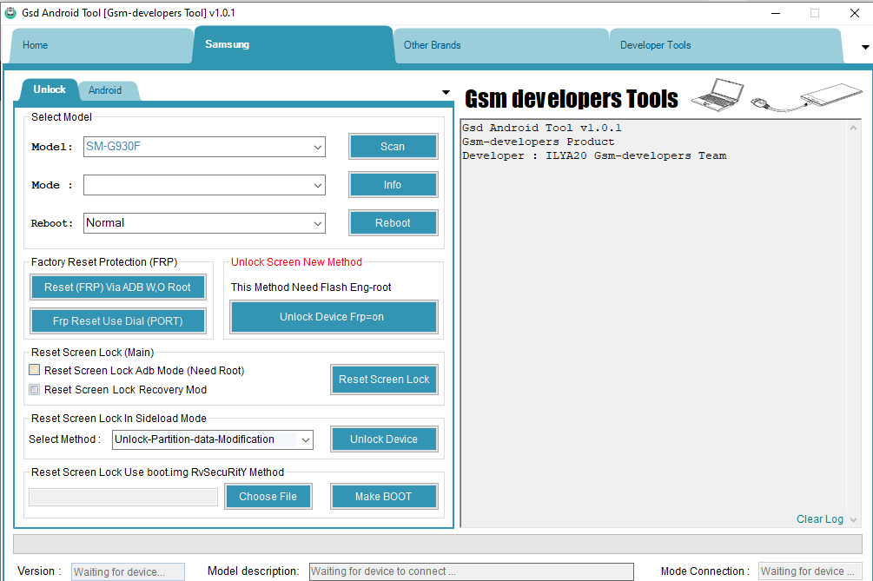Screen dimensions: 873x581
Task: Open the Select Method dropdown
Action: pos(305,439)
